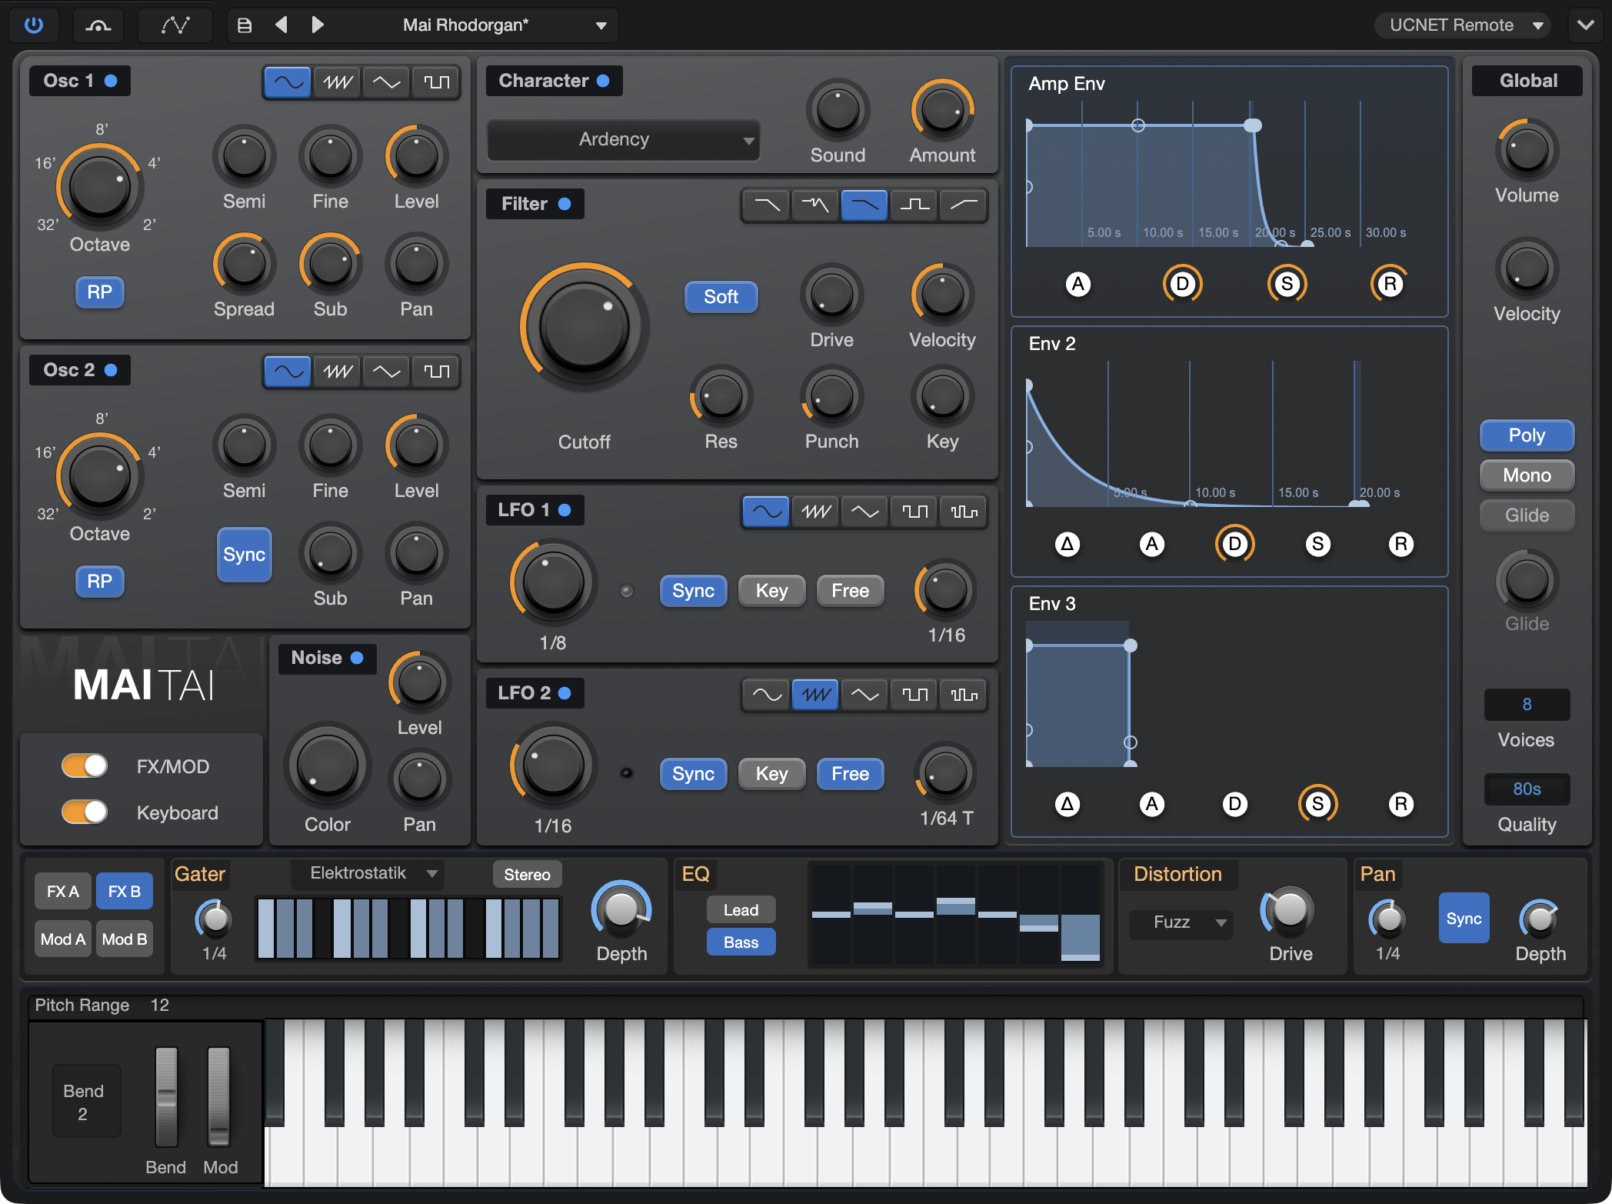The height and width of the screenshot is (1204, 1612).
Task: Open the Voices count field
Action: [1527, 704]
